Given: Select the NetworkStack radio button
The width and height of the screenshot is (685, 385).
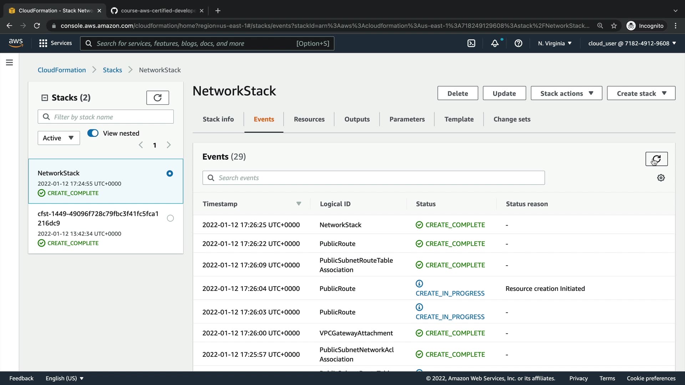Looking at the screenshot, I should pyautogui.click(x=170, y=174).
